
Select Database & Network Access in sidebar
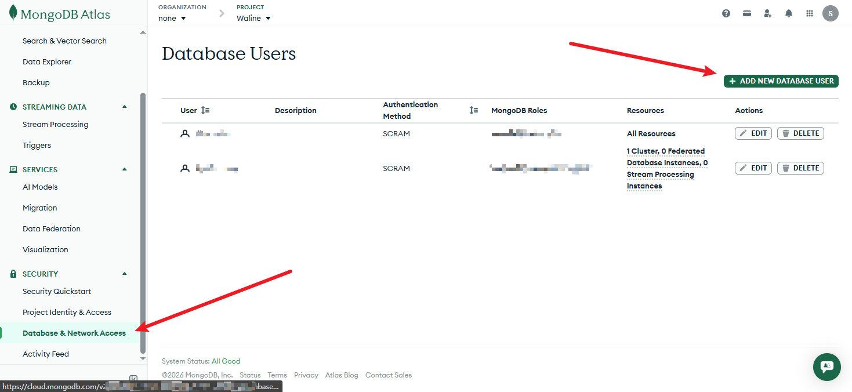[74, 333]
